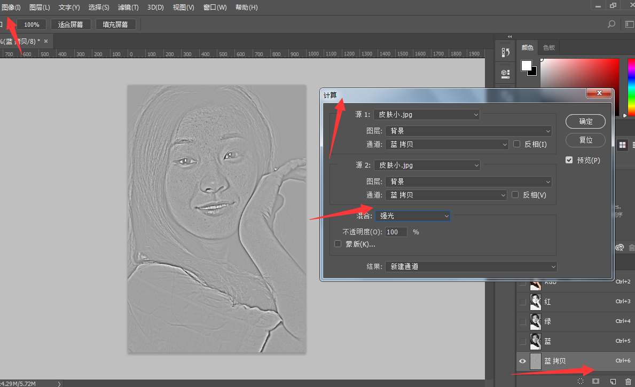635x387 pixels.
Task: Open 源 2 file dropdown
Action: tap(427, 165)
